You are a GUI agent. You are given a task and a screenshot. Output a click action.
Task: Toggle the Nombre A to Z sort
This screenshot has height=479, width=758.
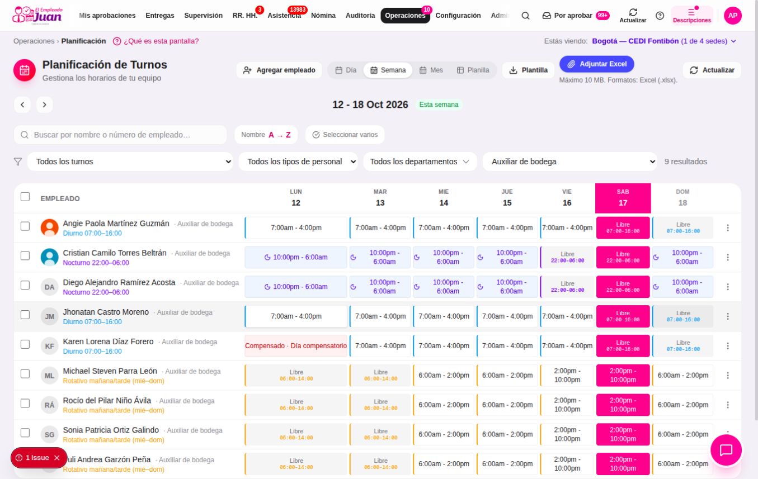(266, 135)
